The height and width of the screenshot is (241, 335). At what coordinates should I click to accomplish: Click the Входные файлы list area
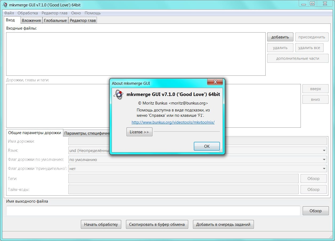[x=136, y=54]
